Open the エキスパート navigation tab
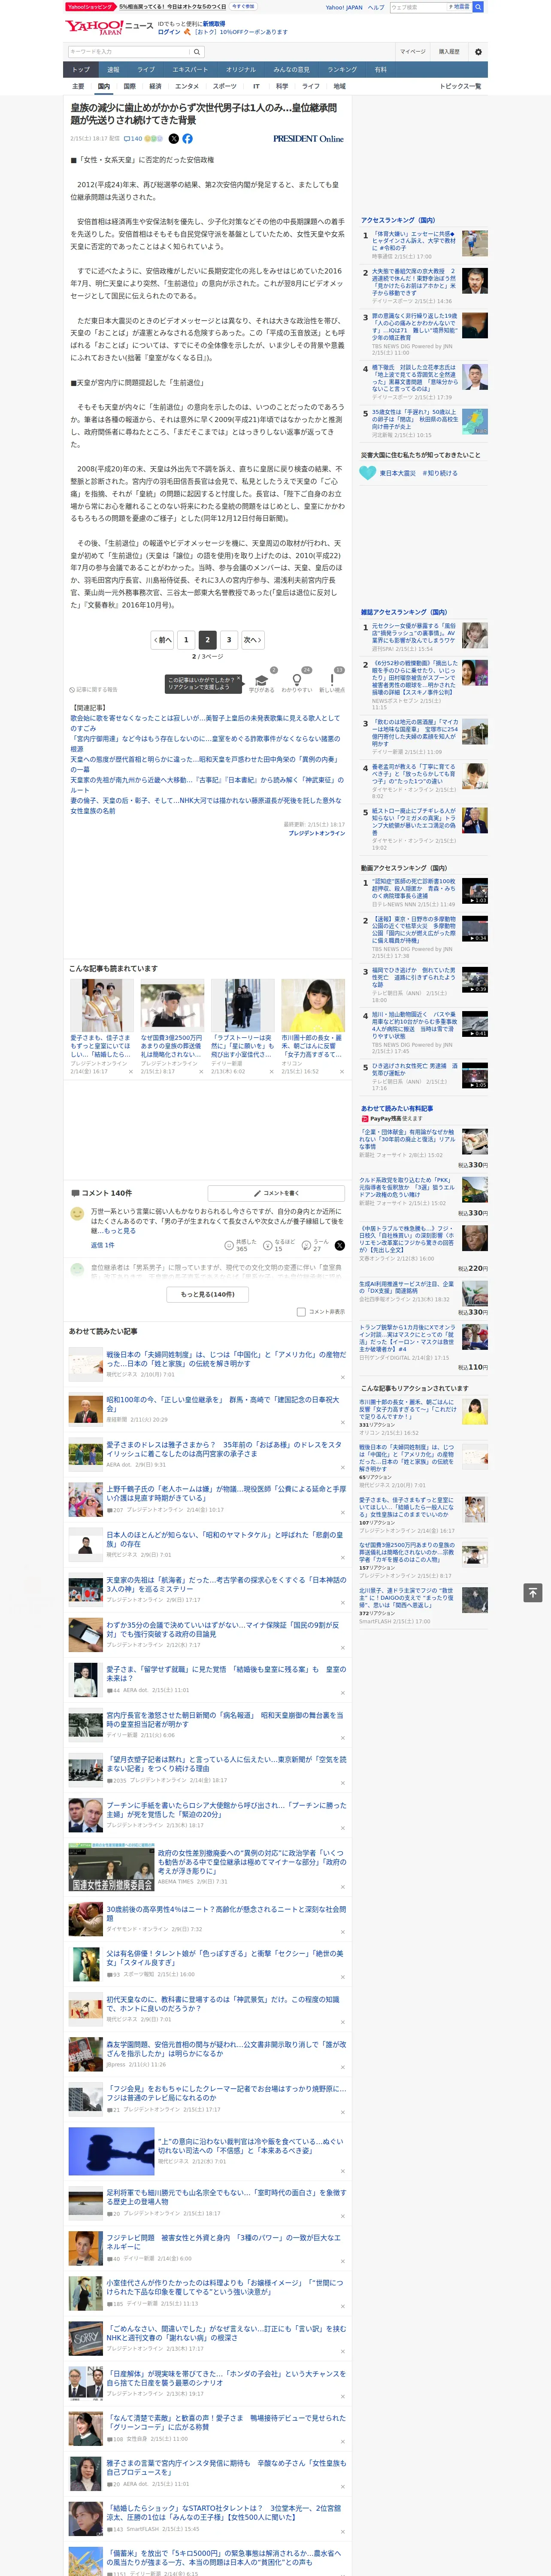 [190, 70]
